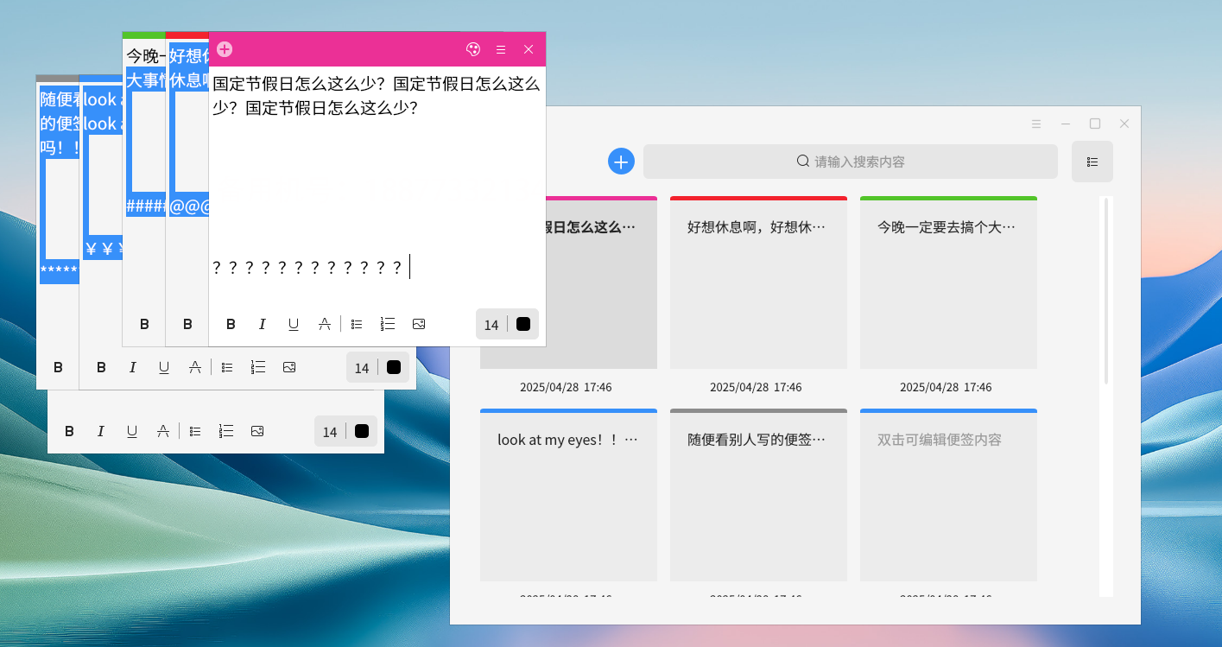
Task: Toggle bold text in pink note toolbar
Action: pos(231,323)
